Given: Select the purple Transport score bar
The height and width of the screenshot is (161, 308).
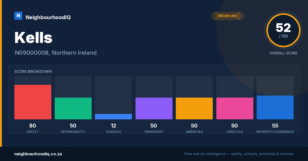Looking at the screenshot, I should (154, 108).
